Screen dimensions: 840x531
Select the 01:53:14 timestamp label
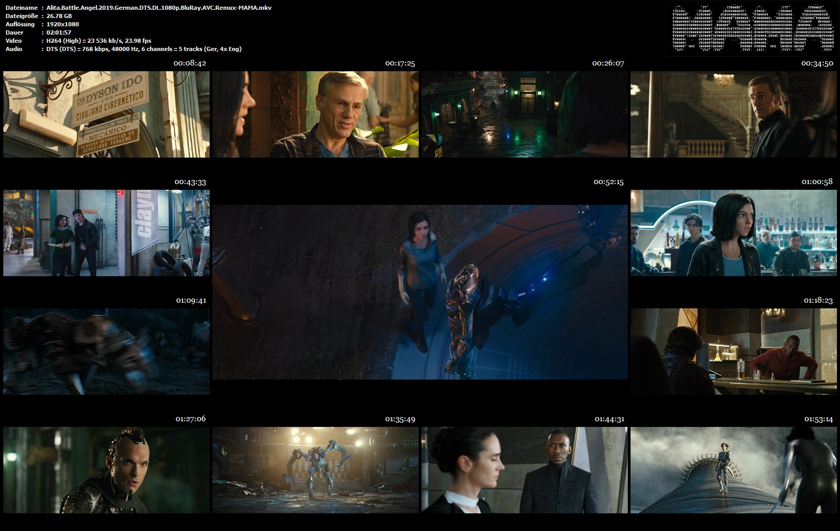[818, 419]
